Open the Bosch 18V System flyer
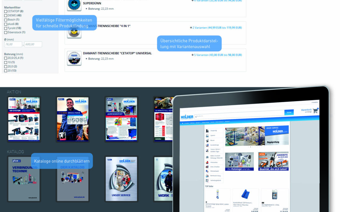Viewport: 340px width, 212px height. click(24, 119)
